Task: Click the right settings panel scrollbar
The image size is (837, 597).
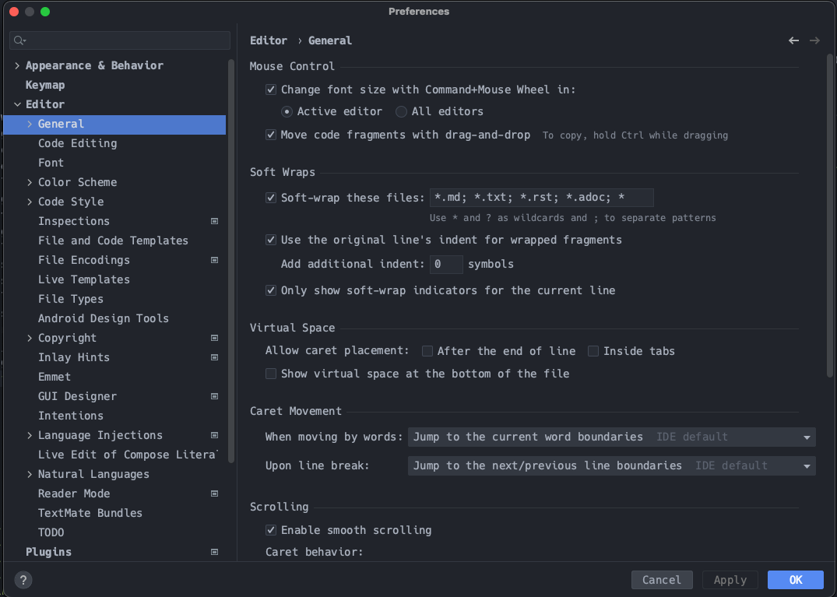Action: coord(829,218)
